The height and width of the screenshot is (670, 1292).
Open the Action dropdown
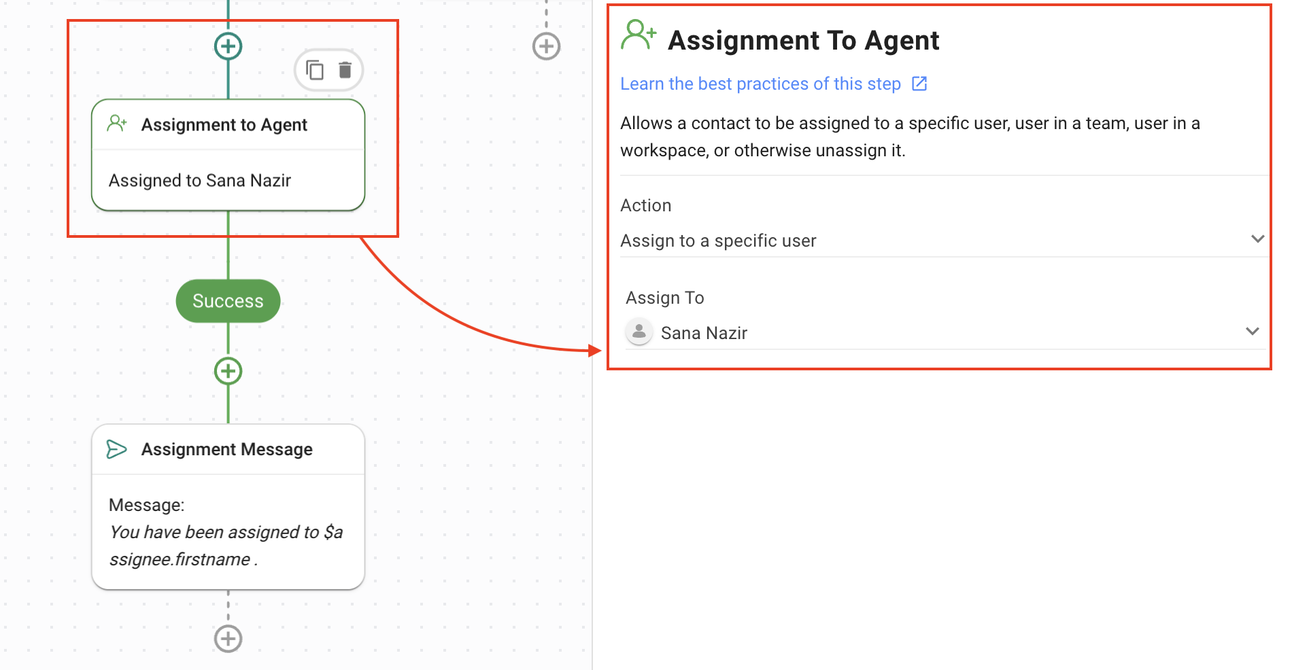click(x=1257, y=239)
